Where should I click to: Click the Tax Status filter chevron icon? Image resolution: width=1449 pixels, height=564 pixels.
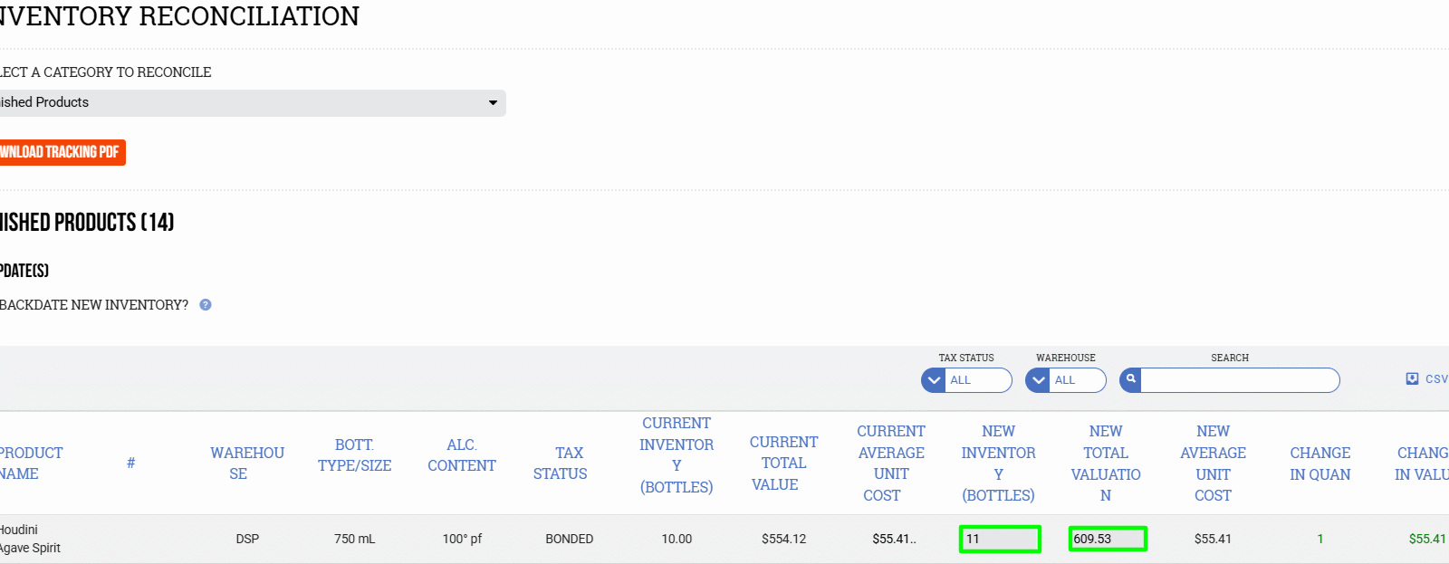point(934,380)
